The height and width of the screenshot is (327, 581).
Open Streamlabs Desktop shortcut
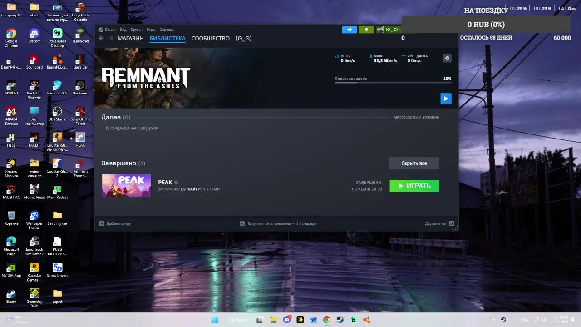pyautogui.click(x=57, y=38)
